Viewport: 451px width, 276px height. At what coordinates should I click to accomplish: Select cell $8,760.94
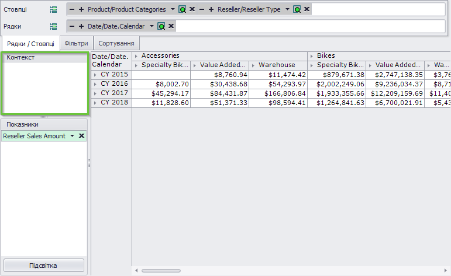coord(220,75)
